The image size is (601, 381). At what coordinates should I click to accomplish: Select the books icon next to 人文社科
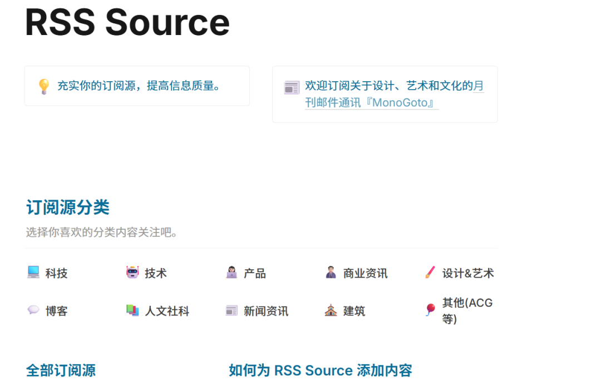pyautogui.click(x=132, y=310)
